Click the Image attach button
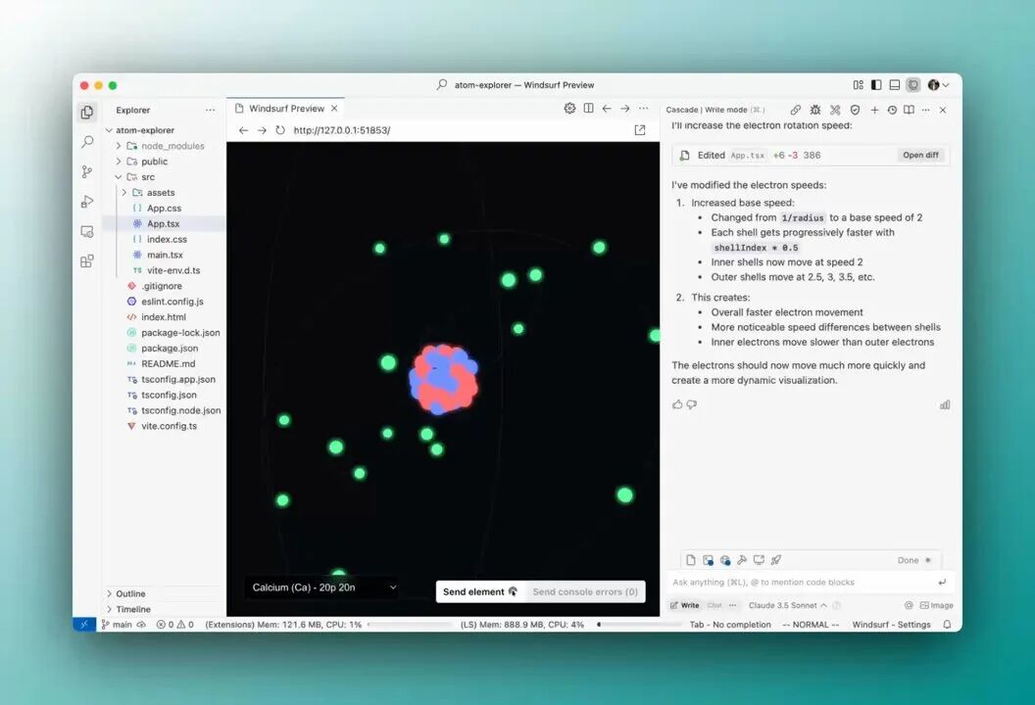 [937, 605]
